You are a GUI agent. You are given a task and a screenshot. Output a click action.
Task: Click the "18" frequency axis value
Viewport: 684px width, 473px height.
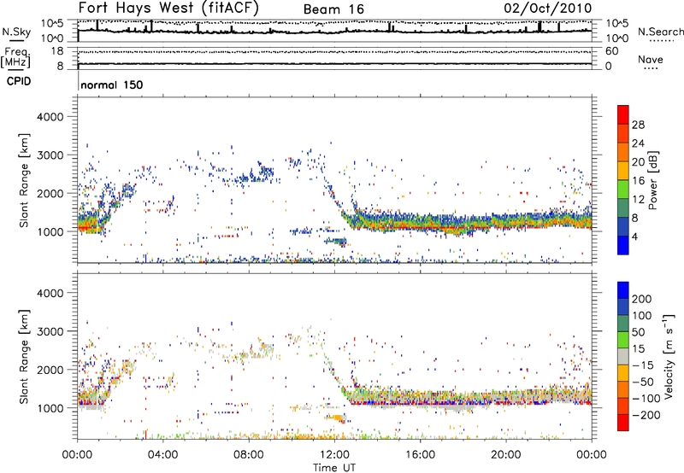[57, 51]
